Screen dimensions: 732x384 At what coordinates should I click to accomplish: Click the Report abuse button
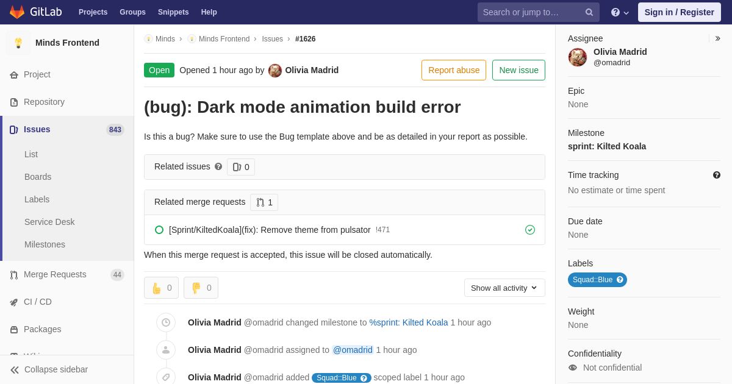point(454,70)
